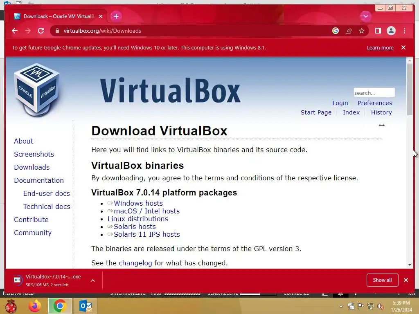This screenshot has width=419, height=314.
Task: Click the browser forward arrow
Action: (x=28, y=31)
